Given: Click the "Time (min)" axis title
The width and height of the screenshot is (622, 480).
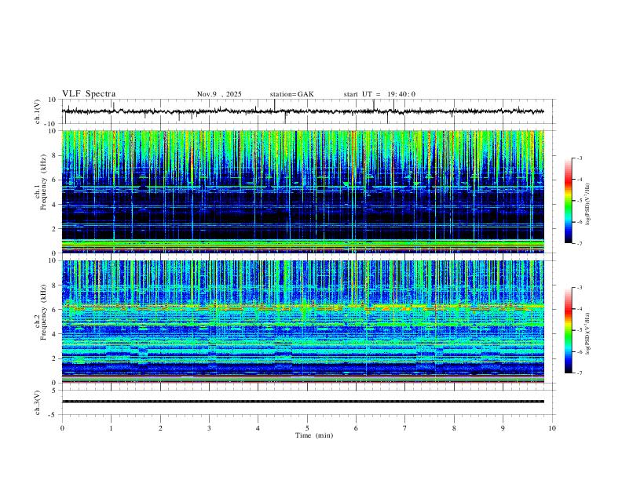Looking at the screenshot, I should pyautogui.click(x=314, y=435).
